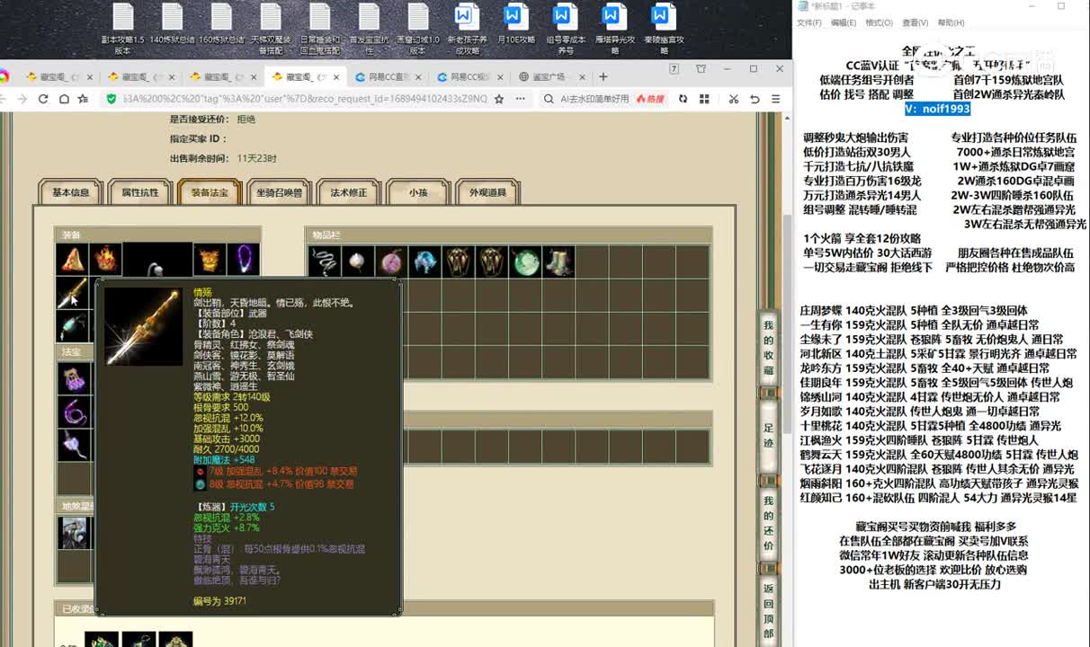Viewport: 1090px width, 647px height.
Task: Open the Notepad 帮助(H) menu
Action: tap(951, 22)
